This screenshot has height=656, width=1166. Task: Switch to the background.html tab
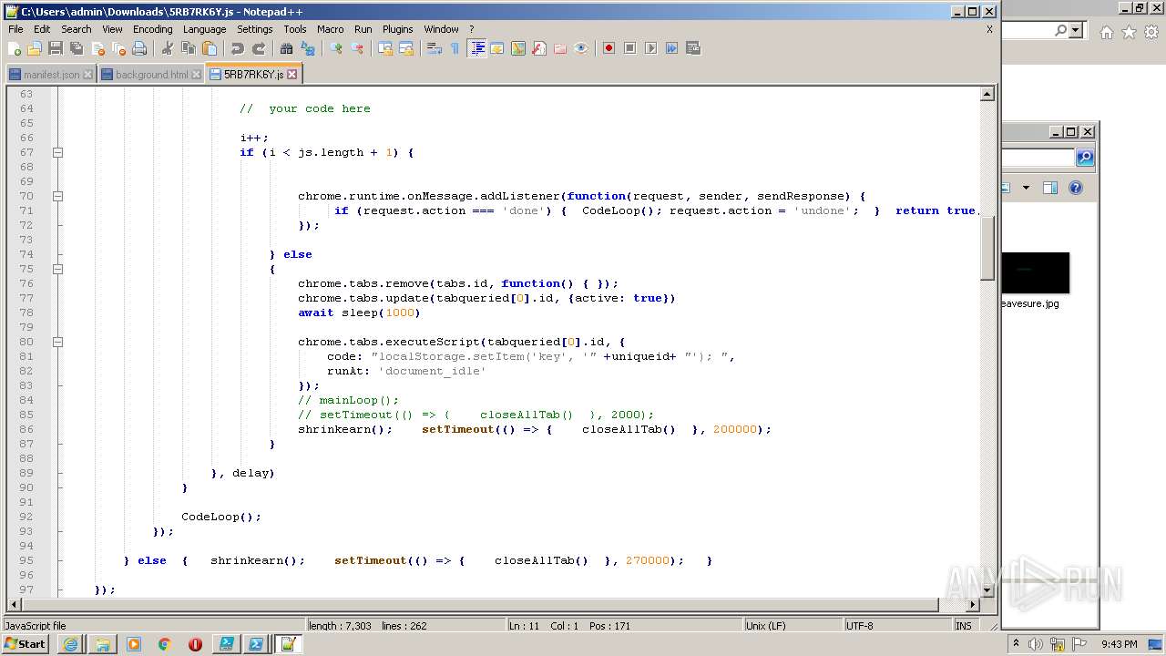[x=150, y=75]
